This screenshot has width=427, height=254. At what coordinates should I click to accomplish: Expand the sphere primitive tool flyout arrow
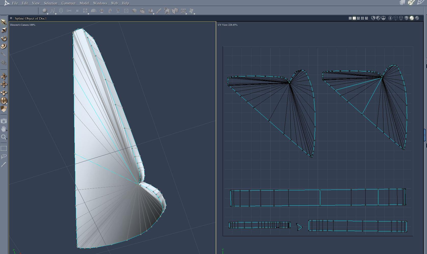[48, 14]
